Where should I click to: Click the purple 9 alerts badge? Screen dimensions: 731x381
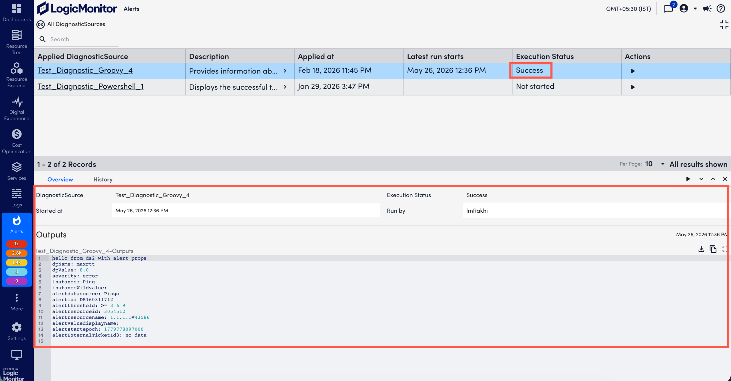[x=17, y=281]
